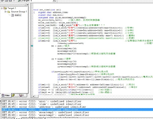
Task: Close the project workspace panel
Action: click(x=28, y=5)
